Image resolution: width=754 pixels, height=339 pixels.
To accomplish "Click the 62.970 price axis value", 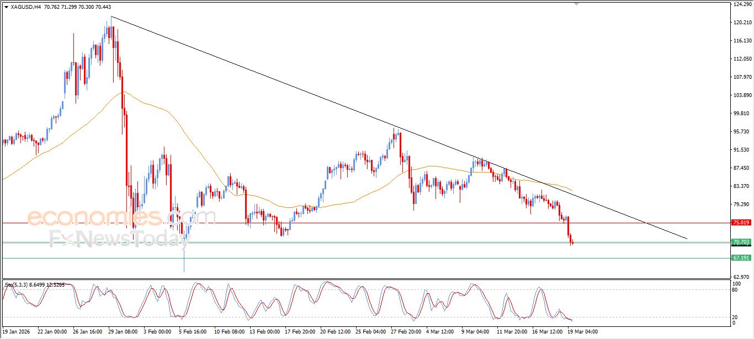I will coord(742,277).
